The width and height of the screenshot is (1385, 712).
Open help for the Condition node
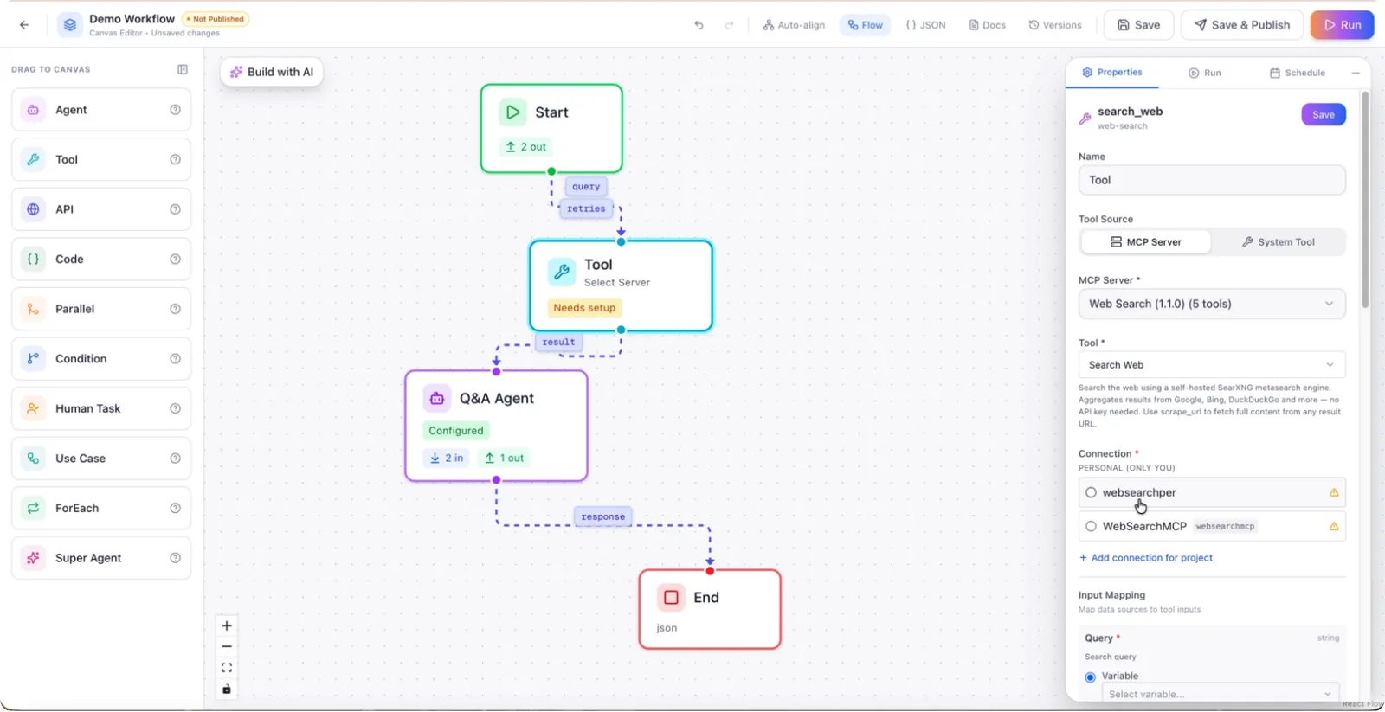176,359
